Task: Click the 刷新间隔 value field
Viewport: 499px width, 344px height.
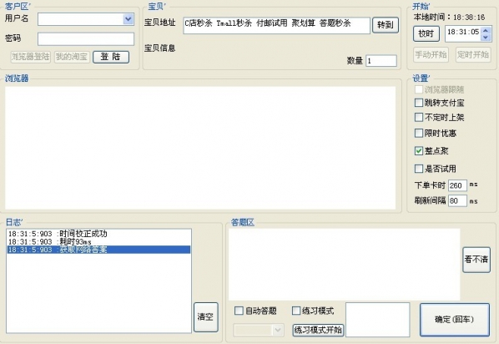Action: coord(457,201)
